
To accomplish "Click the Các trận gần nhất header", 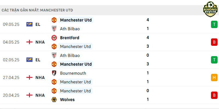I will pyautogui.click(x=37, y=10).
